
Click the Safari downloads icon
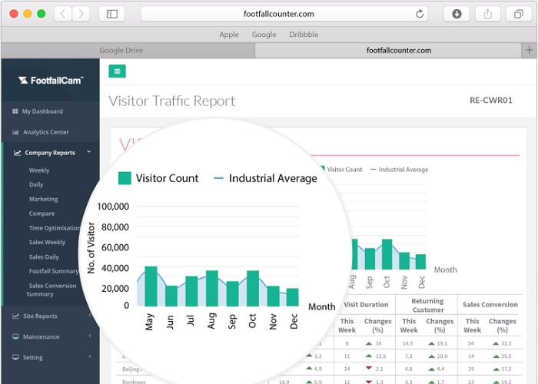[x=457, y=14]
